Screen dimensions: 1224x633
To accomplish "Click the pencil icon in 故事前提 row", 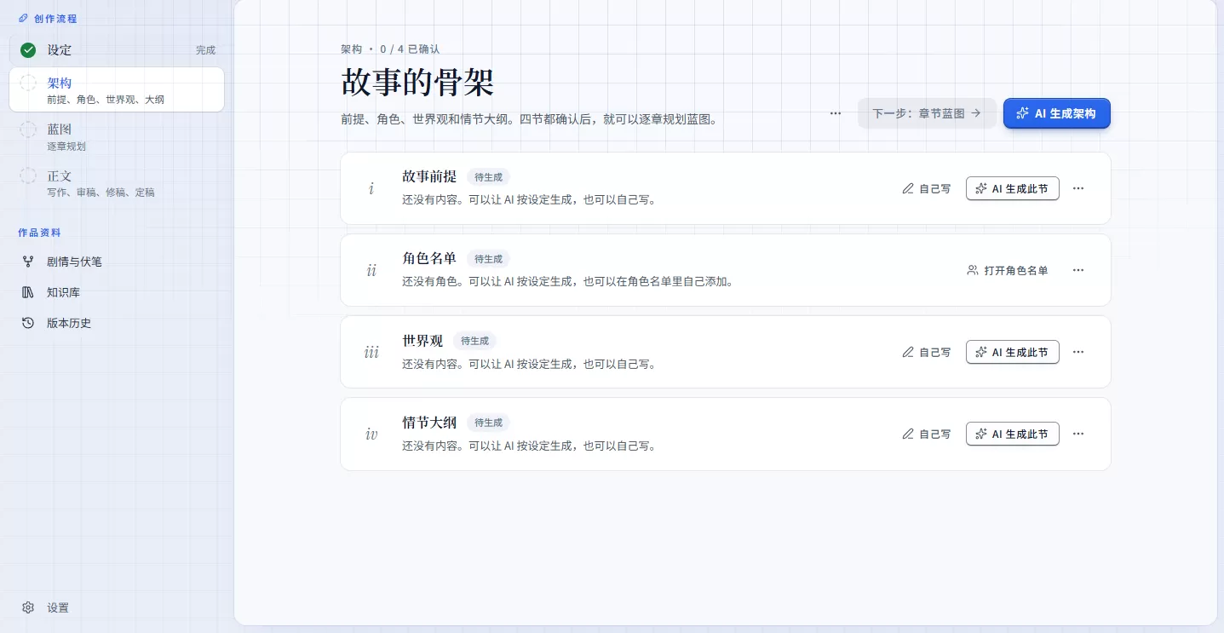I will pos(908,188).
